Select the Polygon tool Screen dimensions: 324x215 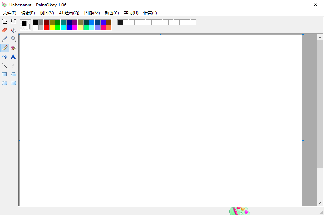pos(13,74)
